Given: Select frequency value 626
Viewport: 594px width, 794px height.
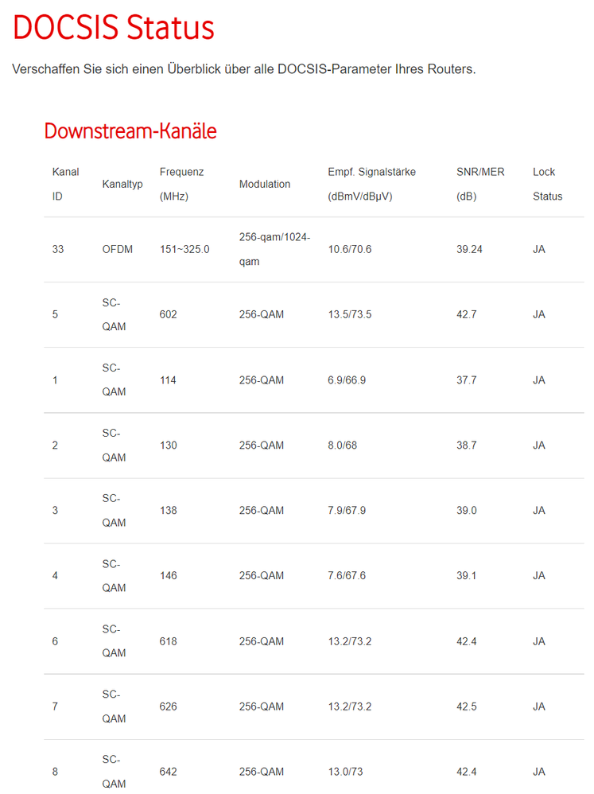Looking at the screenshot, I should point(168,706).
